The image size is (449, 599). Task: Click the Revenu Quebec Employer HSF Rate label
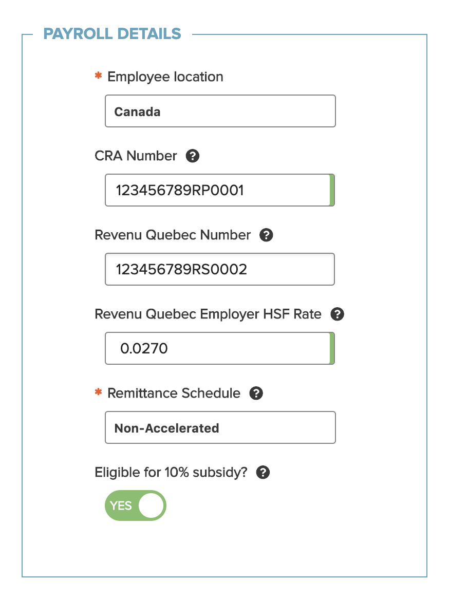[208, 314]
